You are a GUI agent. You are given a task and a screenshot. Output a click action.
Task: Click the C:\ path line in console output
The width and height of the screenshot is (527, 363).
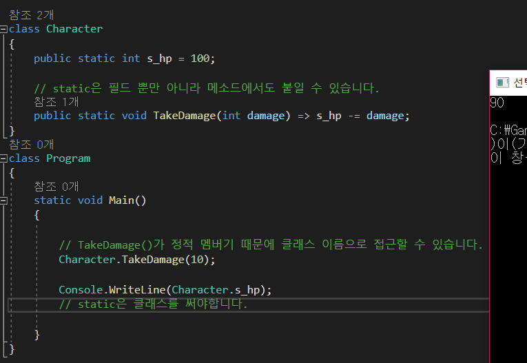pyautogui.click(x=508, y=130)
